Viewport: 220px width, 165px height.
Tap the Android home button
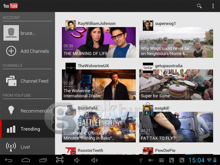(26, 160)
